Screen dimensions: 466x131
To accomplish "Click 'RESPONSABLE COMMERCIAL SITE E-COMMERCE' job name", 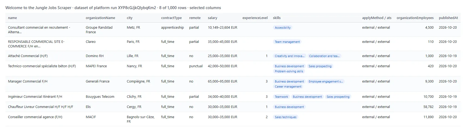I will click(x=36, y=44).
